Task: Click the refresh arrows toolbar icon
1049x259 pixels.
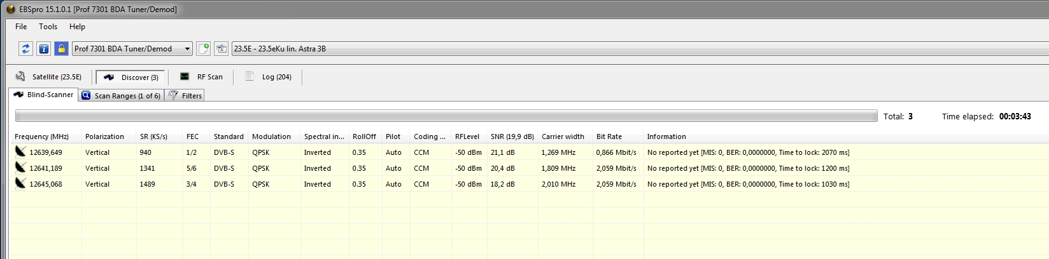Action: pyautogui.click(x=25, y=49)
